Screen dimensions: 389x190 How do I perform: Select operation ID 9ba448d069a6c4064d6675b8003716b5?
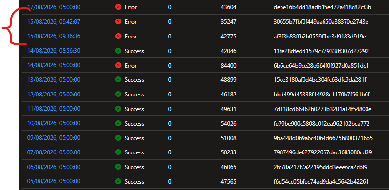point(323,138)
